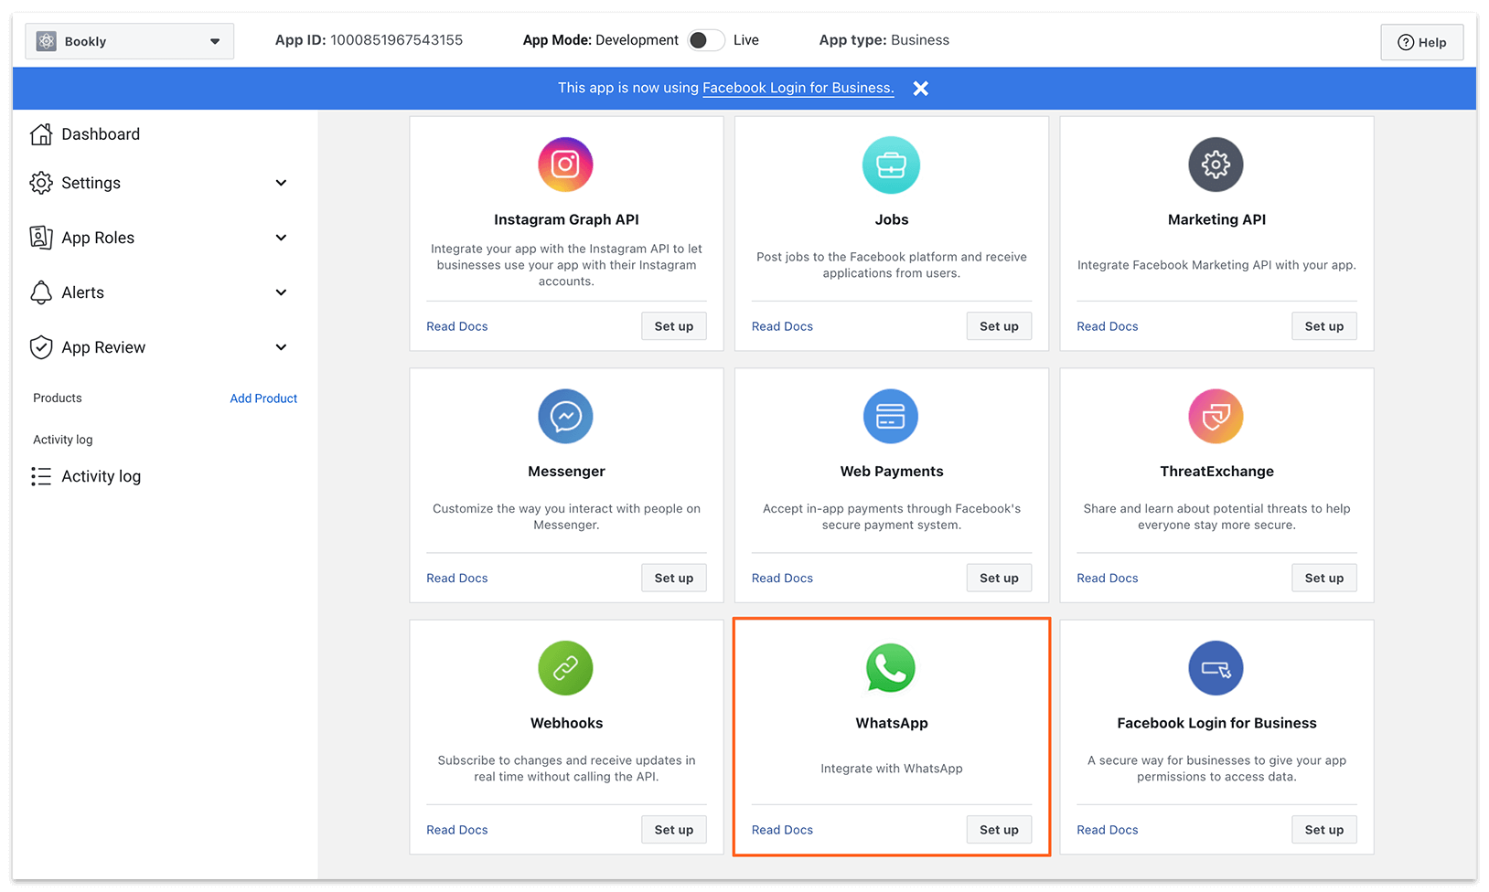The width and height of the screenshot is (1489, 892).
Task: Read Docs for WhatsApp
Action: (x=782, y=830)
